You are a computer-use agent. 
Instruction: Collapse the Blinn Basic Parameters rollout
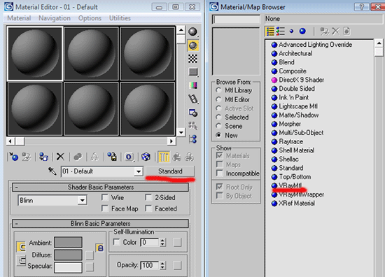pyautogui.click(x=100, y=224)
